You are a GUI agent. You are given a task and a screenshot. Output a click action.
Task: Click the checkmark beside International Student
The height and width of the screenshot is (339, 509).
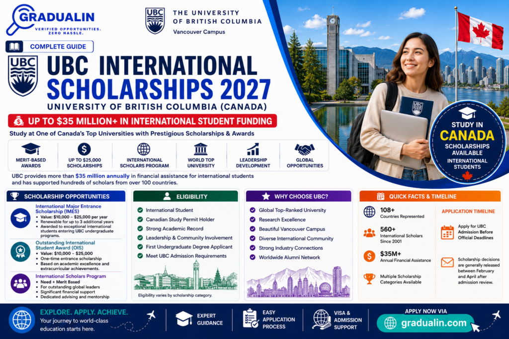pos(140,210)
